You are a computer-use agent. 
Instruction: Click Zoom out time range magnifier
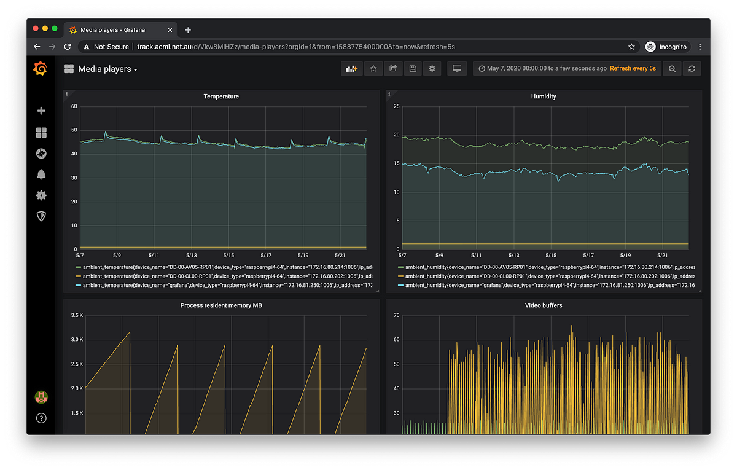tap(672, 68)
